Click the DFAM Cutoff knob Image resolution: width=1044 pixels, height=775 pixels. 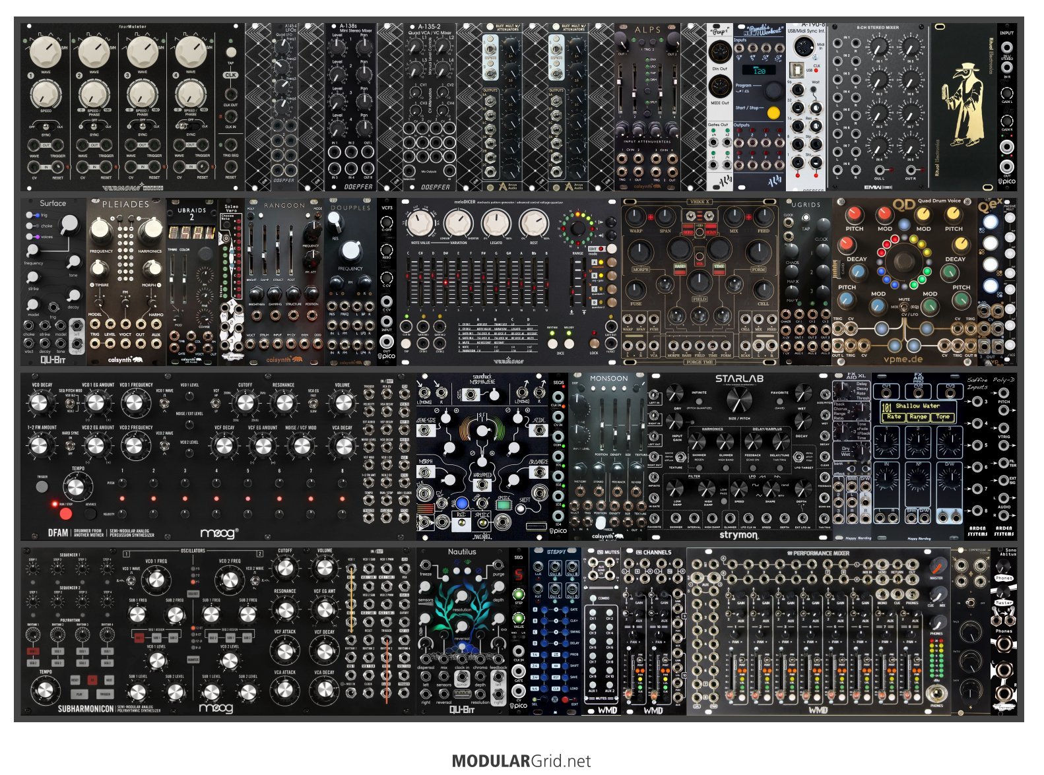tap(245, 403)
